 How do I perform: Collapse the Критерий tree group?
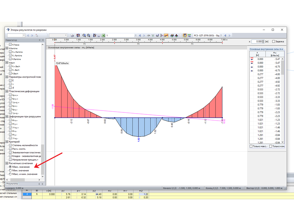click(x=7, y=142)
